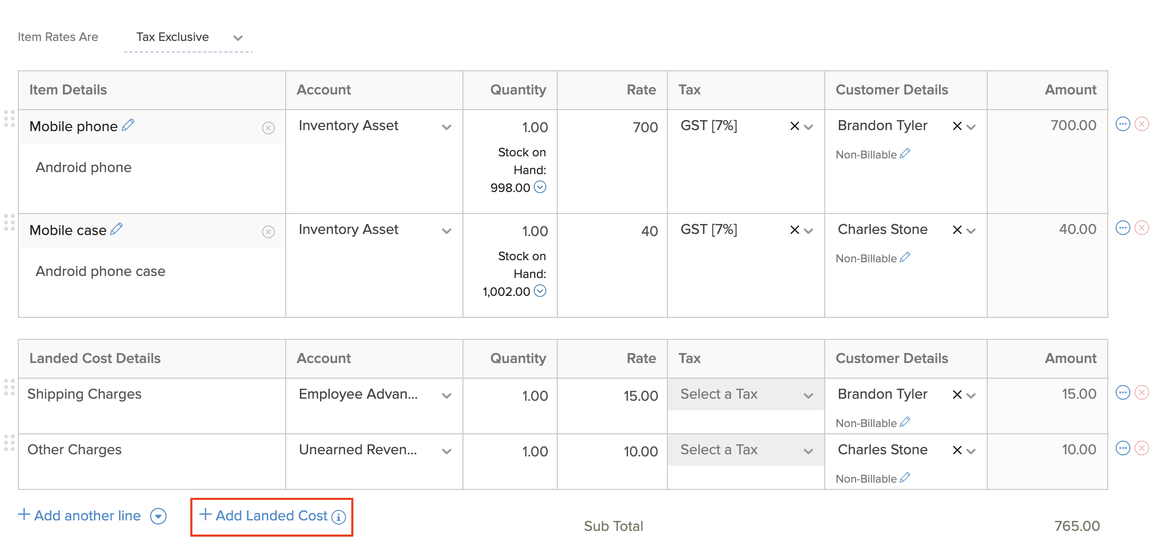Open more options for Other Charges row
Screen dimensions: 1166x555
pyautogui.click(x=1123, y=447)
